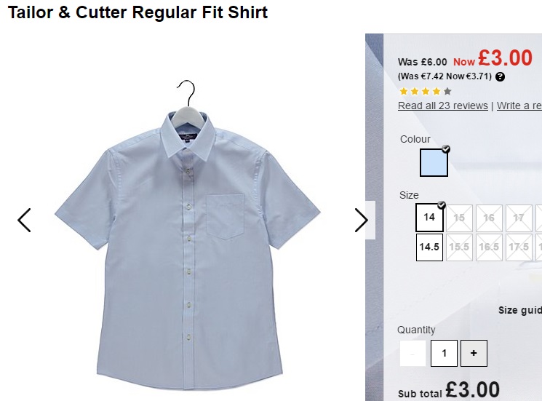Open Read all 23 reviews link
Image resolution: width=542 pixels, height=401 pixels.
click(x=443, y=106)
